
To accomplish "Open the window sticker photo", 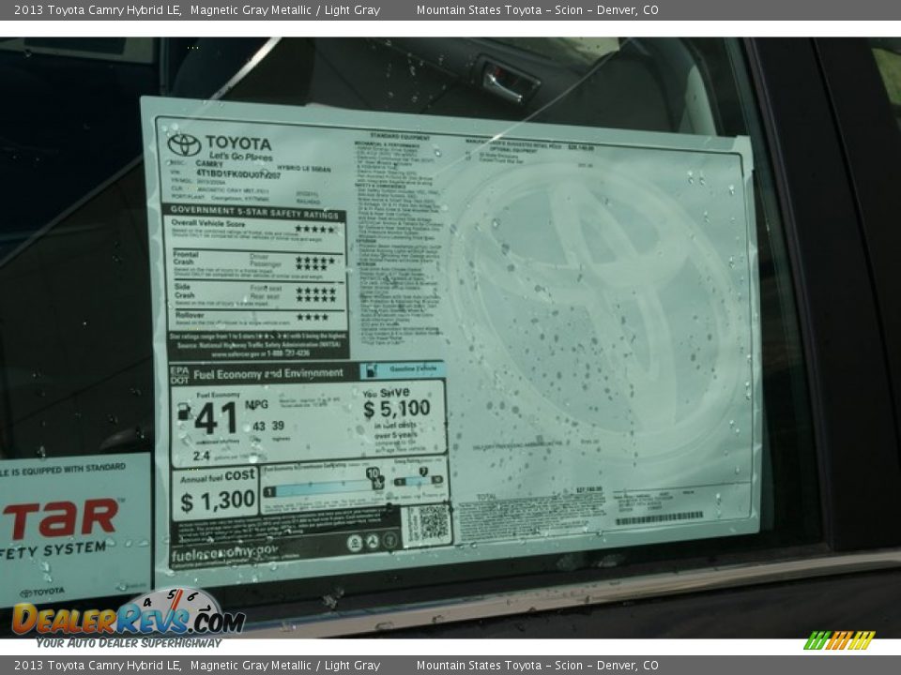I will [450, 337].
